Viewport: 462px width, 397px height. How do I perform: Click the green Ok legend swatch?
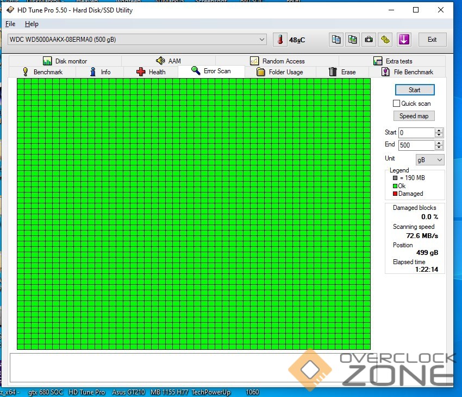click(x=395, y=186)
